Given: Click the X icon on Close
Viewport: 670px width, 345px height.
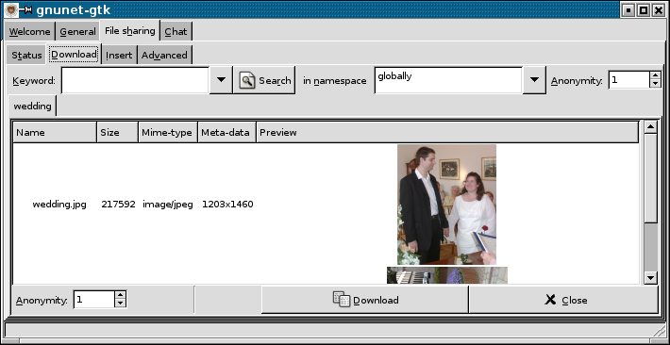Looking at the screenshot, I should point(550,300).
